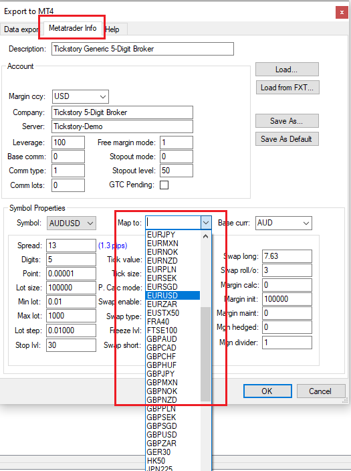This screenshot has width=351, height=471.
Task: Select GBPMXN in the list
Action: pos(173,383)
